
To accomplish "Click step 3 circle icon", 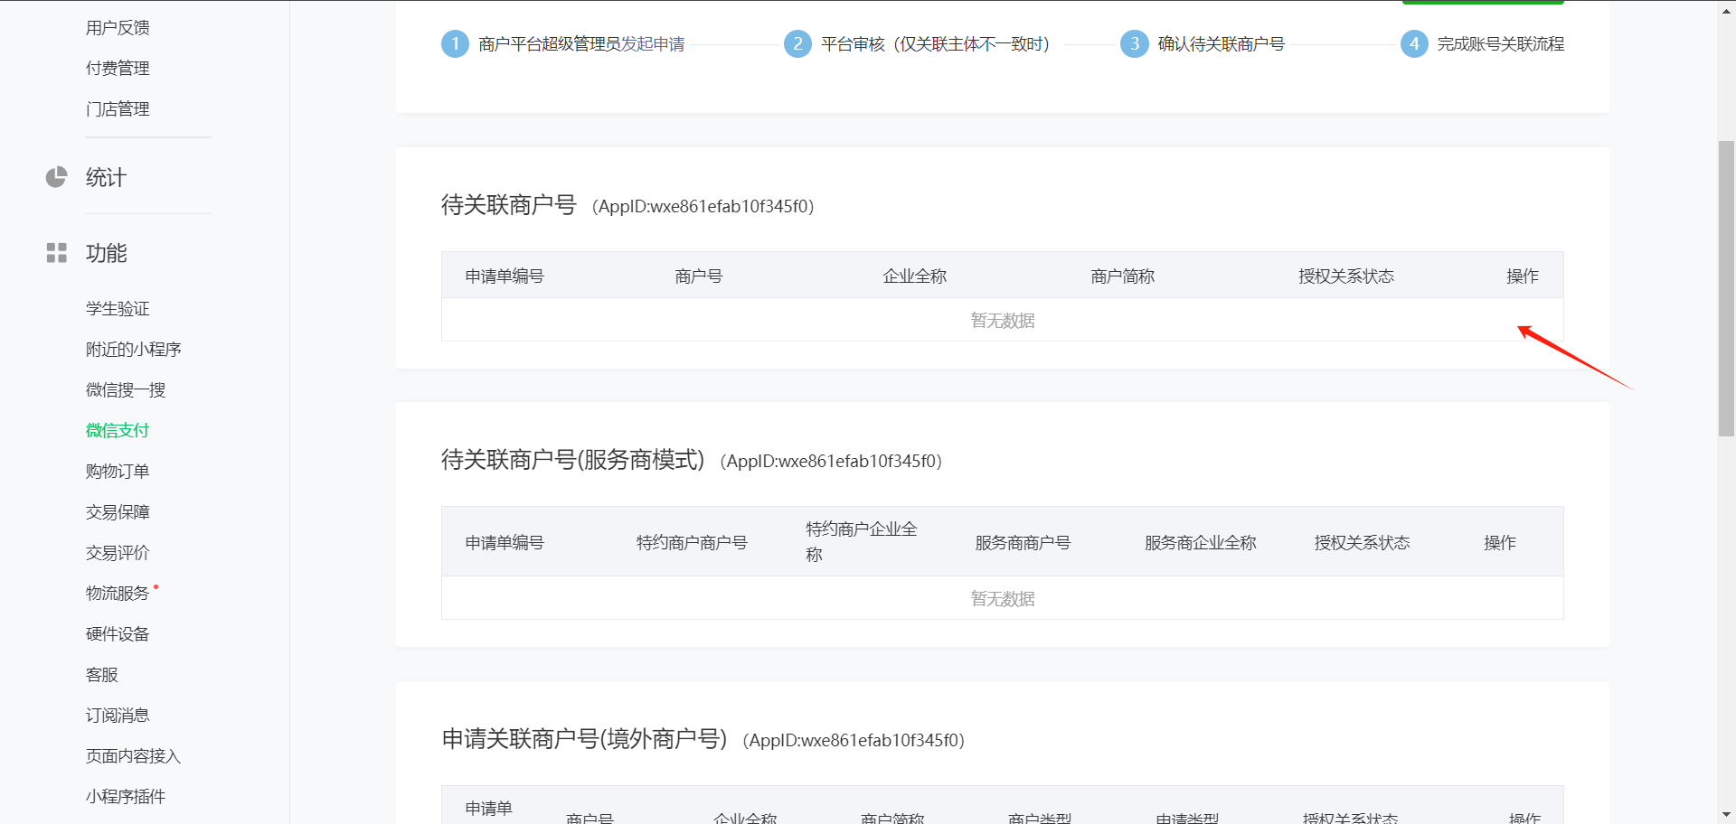I will point(1134,43).
